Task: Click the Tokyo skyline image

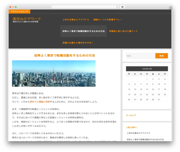Action: 54,73
